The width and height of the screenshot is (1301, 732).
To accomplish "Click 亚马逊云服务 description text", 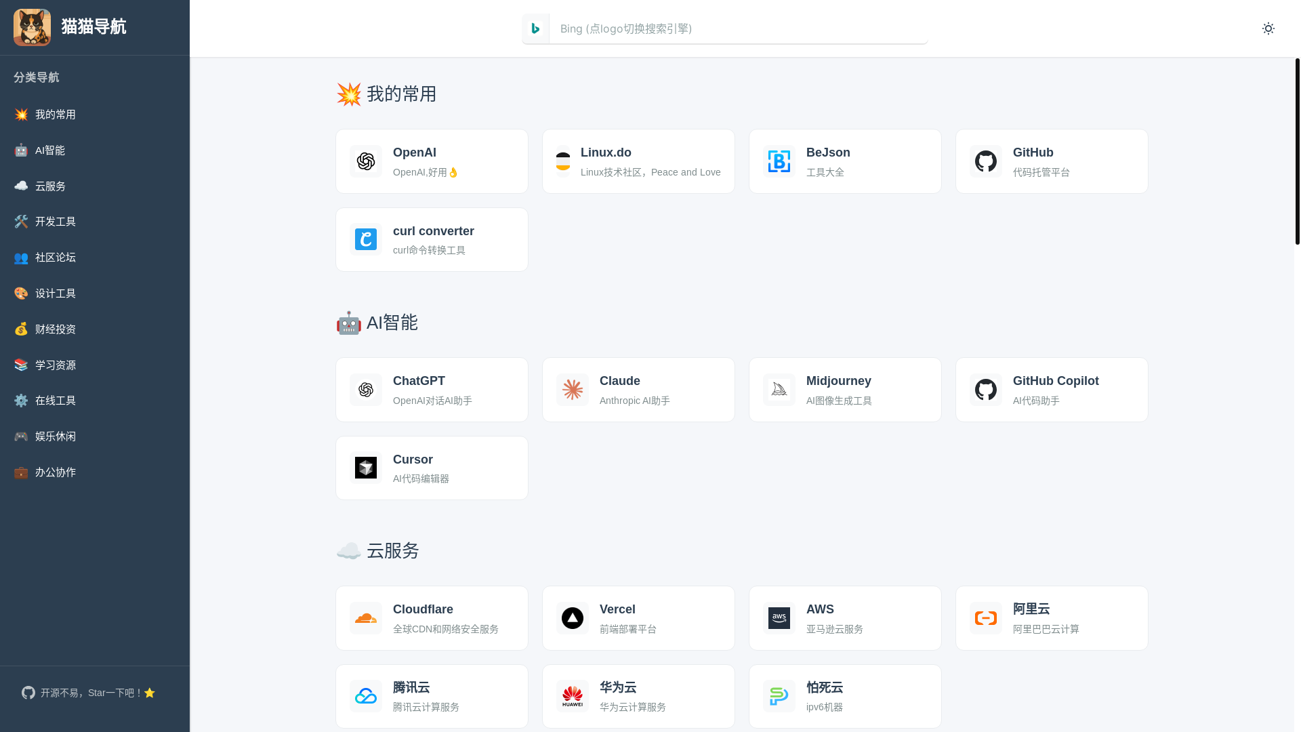I will pyautogui.click(x=835, y=629).
